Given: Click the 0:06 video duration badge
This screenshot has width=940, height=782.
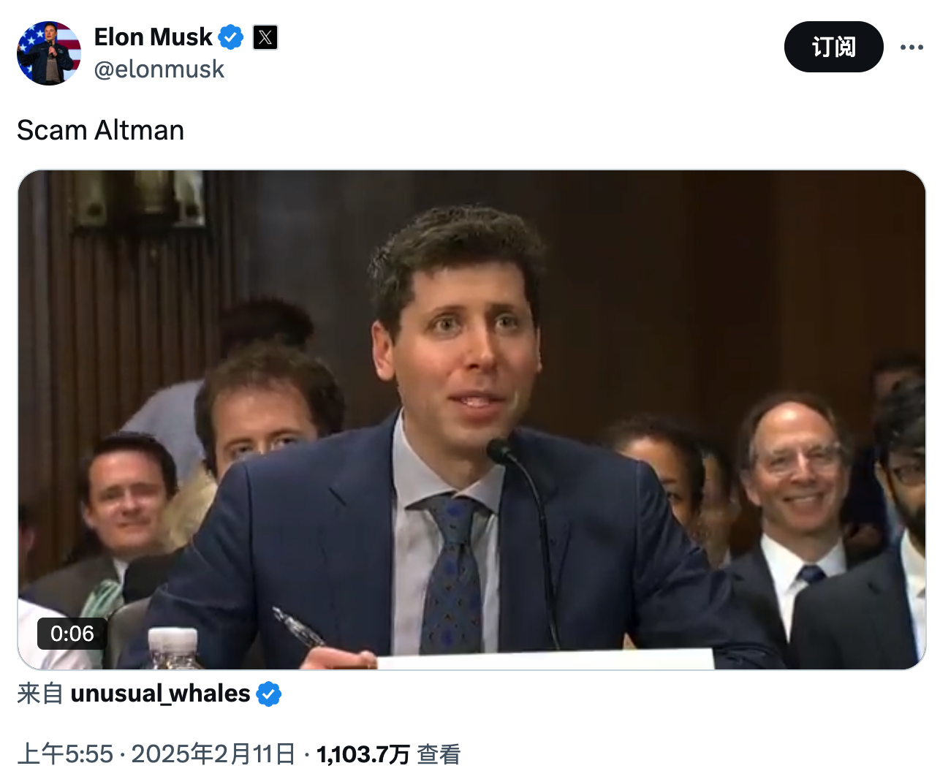Looking at the screenshot, I should [x=72, y=634].
